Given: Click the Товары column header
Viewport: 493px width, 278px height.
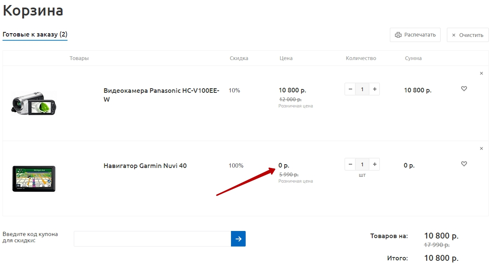Looking at the screenshot, I should pyautogui.click(x=79, y=58).
